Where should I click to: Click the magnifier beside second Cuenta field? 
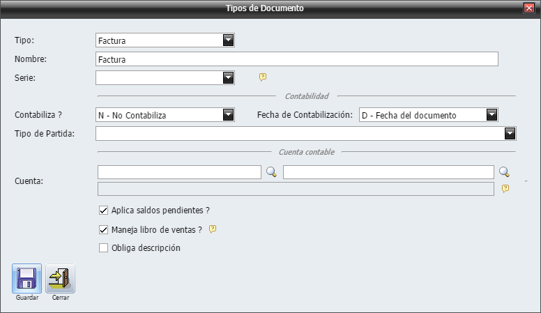click(x=504, y=172)
